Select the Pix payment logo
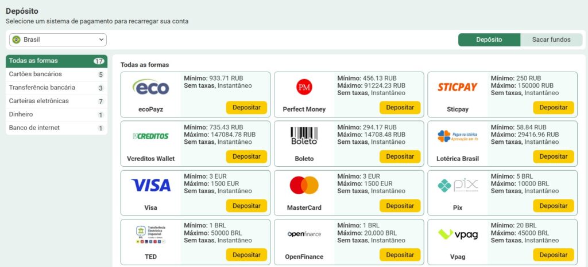Image resolution: width=588 pixels, height=267 pixels. (457, 185)
